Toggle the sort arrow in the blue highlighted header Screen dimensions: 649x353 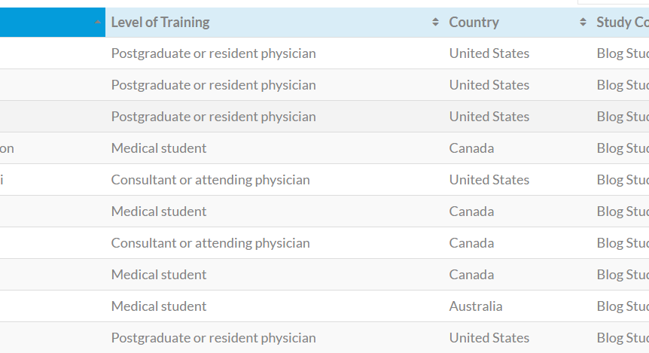pyautogui.click(x=98, y=23)
